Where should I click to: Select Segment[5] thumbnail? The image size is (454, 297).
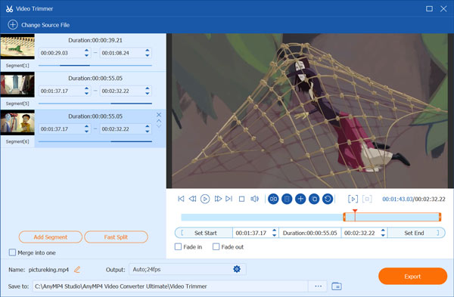click(x=17, y=85)
